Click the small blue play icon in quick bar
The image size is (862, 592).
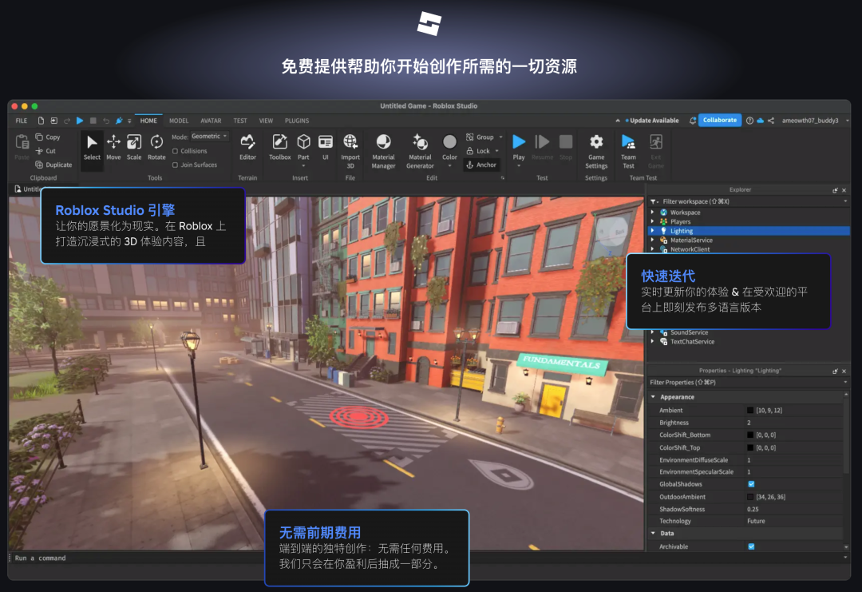(x=80, y=121)
